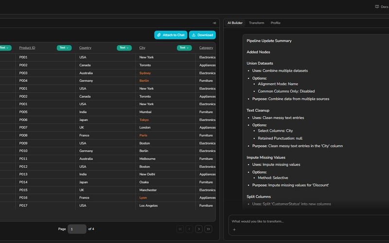Image resolution: width=389 pixels, height=243 pixels.
Task: Go to the first page
Action: pyautogui.click(x=180, y=229)
